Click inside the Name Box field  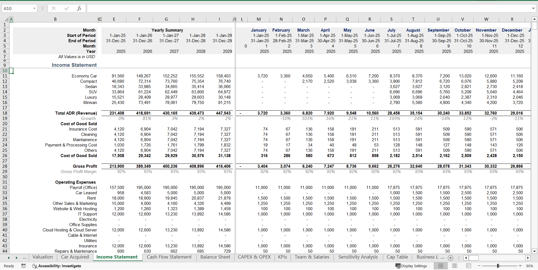(17, 8)
